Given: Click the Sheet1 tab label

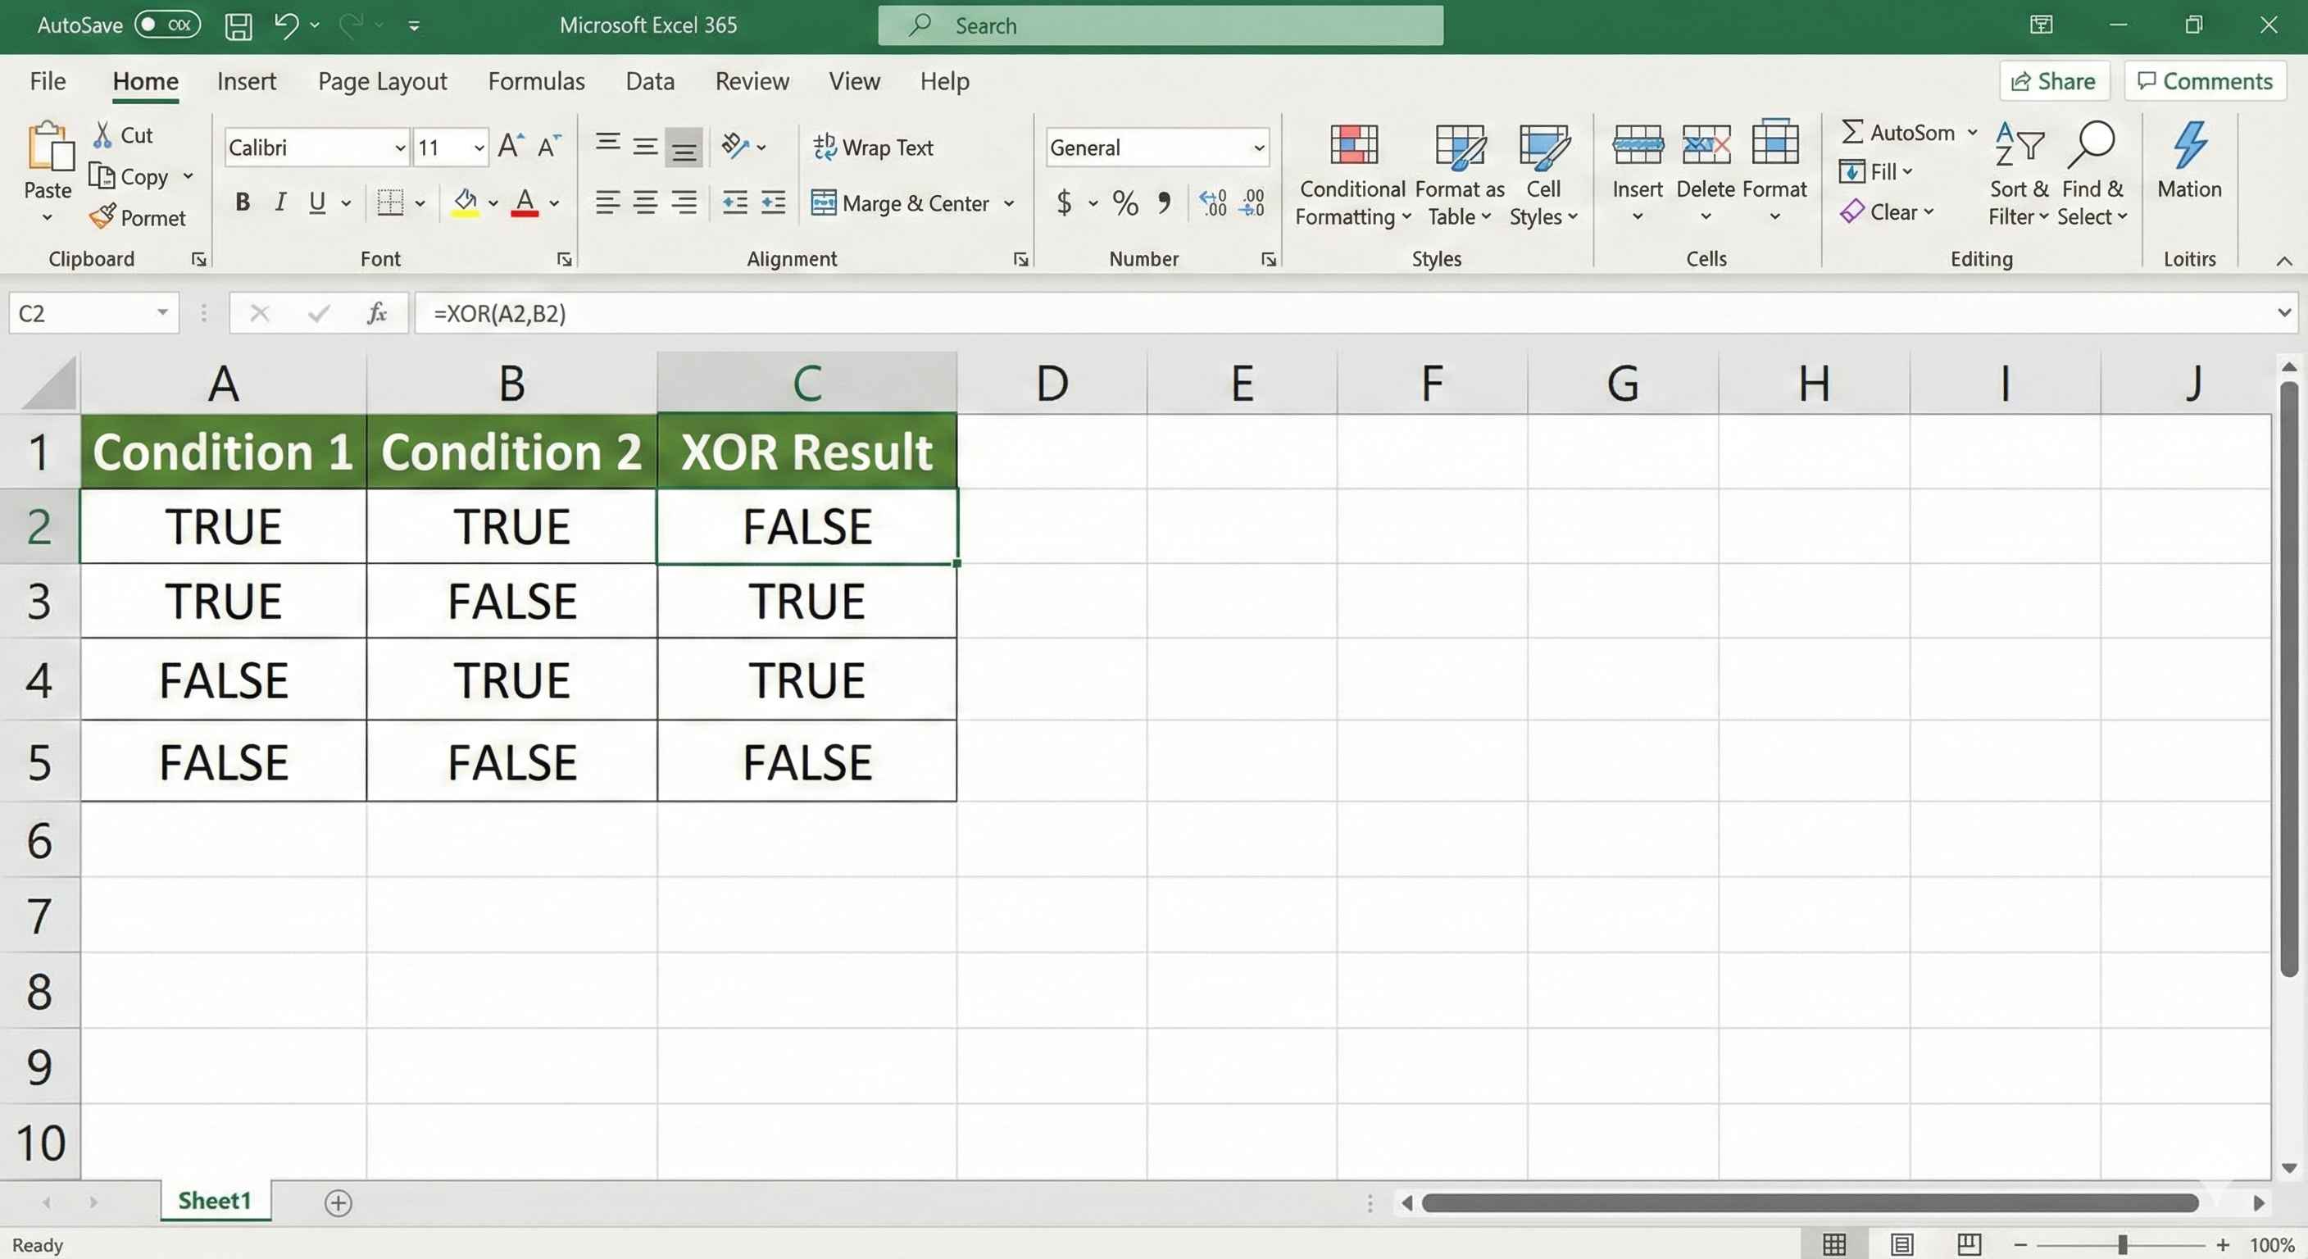Looking at the screenshot, I should pos(213,1201).
